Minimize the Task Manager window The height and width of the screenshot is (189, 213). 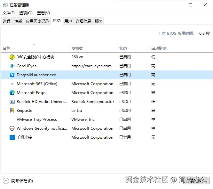pos(176,5)
